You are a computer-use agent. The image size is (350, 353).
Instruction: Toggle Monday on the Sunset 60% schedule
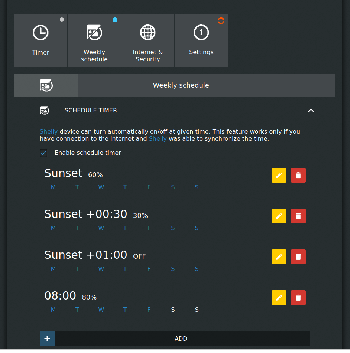coord(53,187)
